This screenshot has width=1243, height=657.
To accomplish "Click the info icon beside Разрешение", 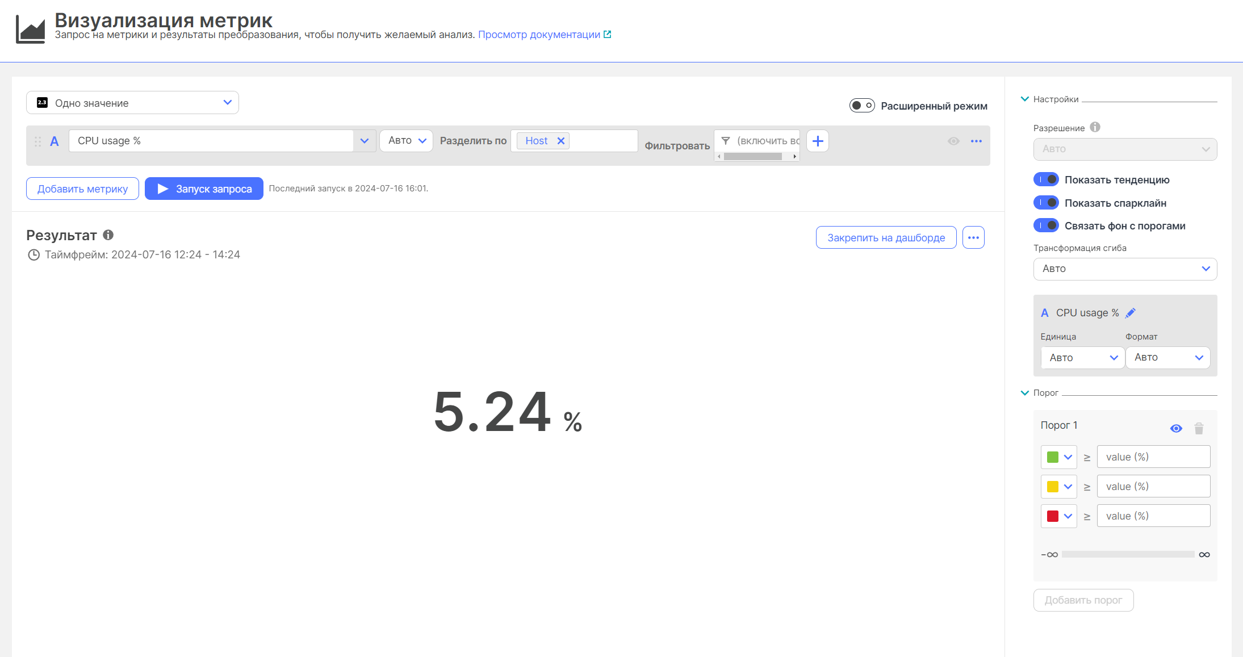I will coord(1095,127).
